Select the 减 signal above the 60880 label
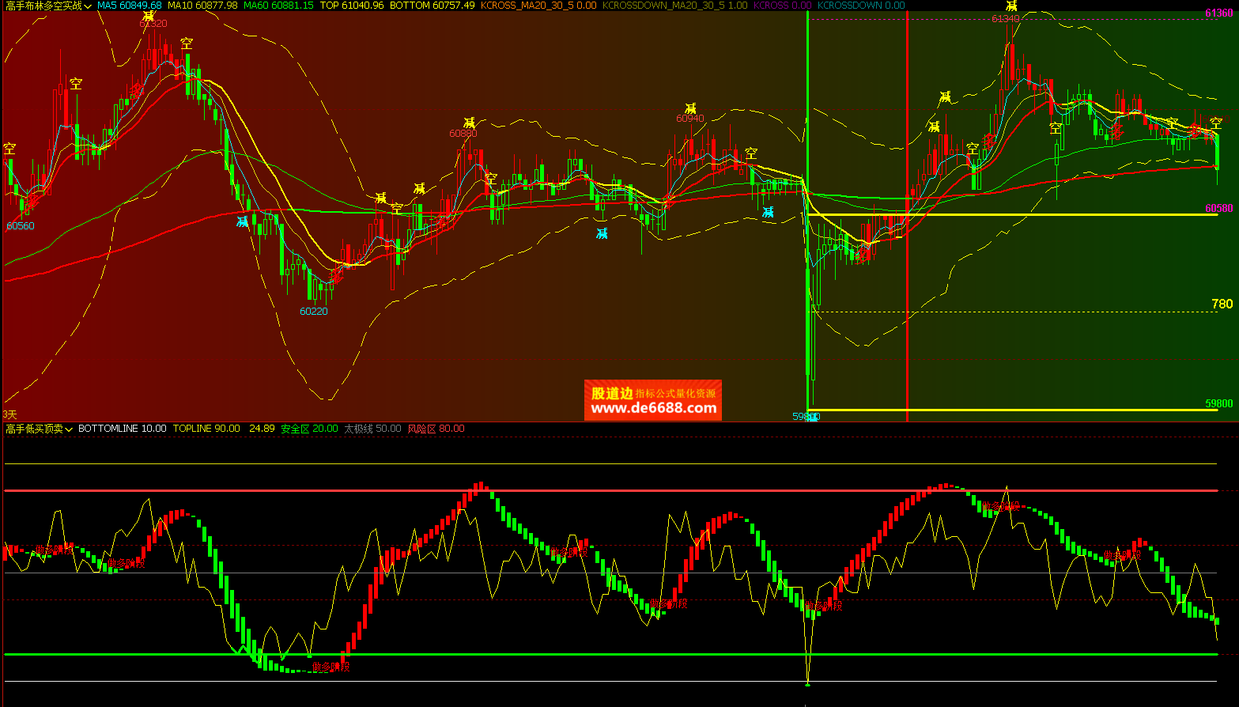1239x707 pixels. click(x=469, y=123)
